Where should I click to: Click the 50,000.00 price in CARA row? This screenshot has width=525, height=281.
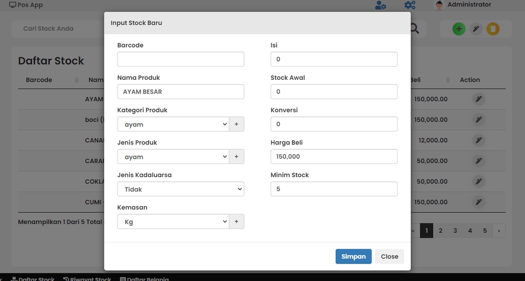tap(432, 161)
